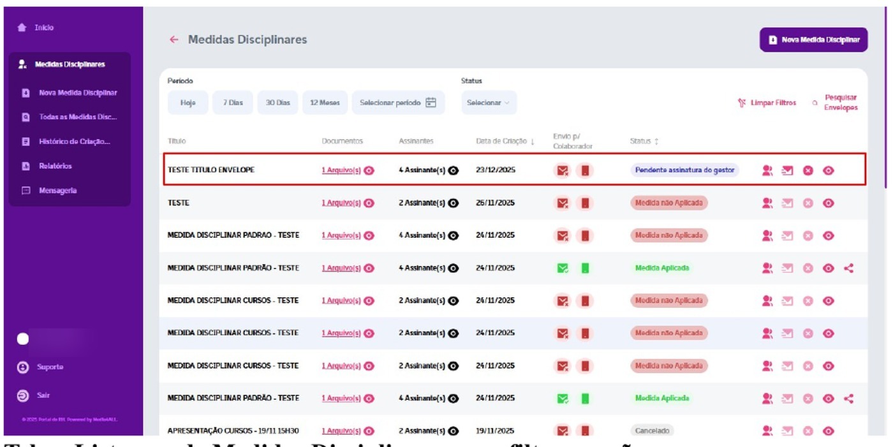893x447 pixels.
Task: Open Pesquisar Envelopes search
Action: [x=836, y=103]
